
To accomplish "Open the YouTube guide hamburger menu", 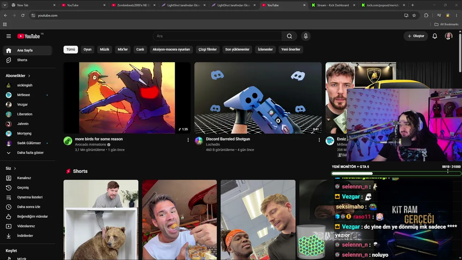I will [9, 36].
